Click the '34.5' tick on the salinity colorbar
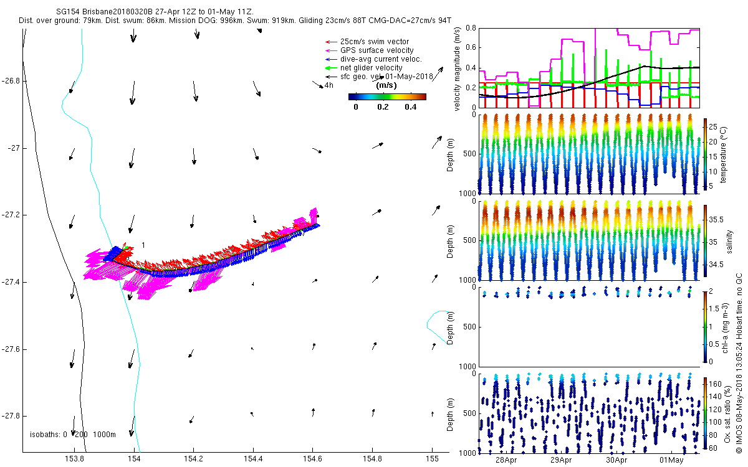This screenshot has height=467, width=748. click(x=717, y=265)
